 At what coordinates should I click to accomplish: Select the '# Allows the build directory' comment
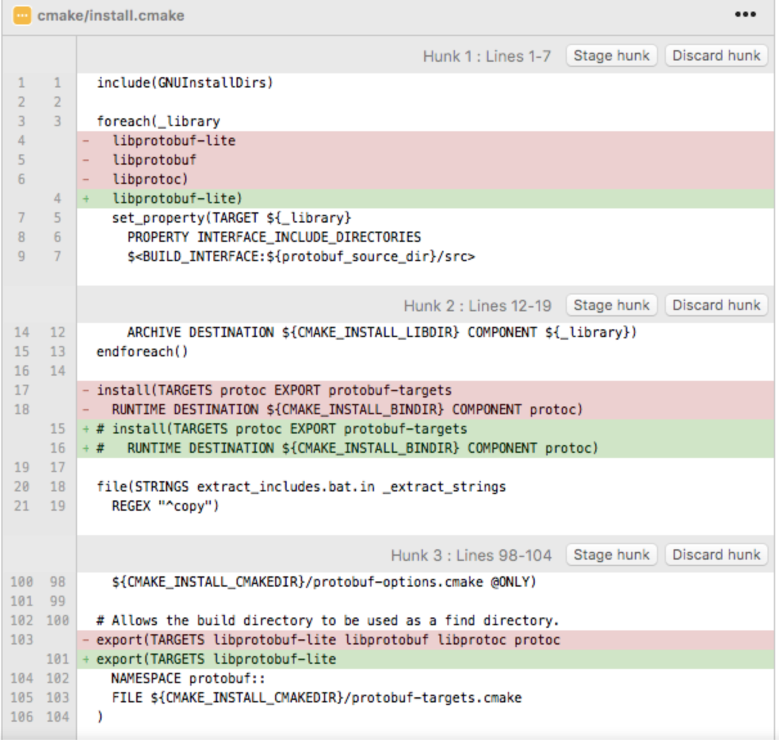(425, 621)
